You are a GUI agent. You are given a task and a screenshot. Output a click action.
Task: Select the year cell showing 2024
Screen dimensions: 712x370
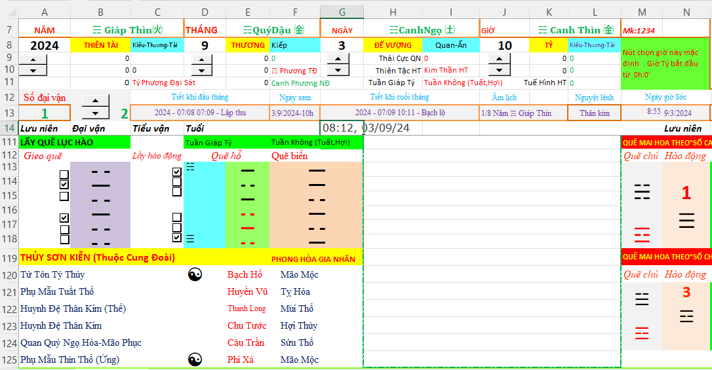(45, 45)
